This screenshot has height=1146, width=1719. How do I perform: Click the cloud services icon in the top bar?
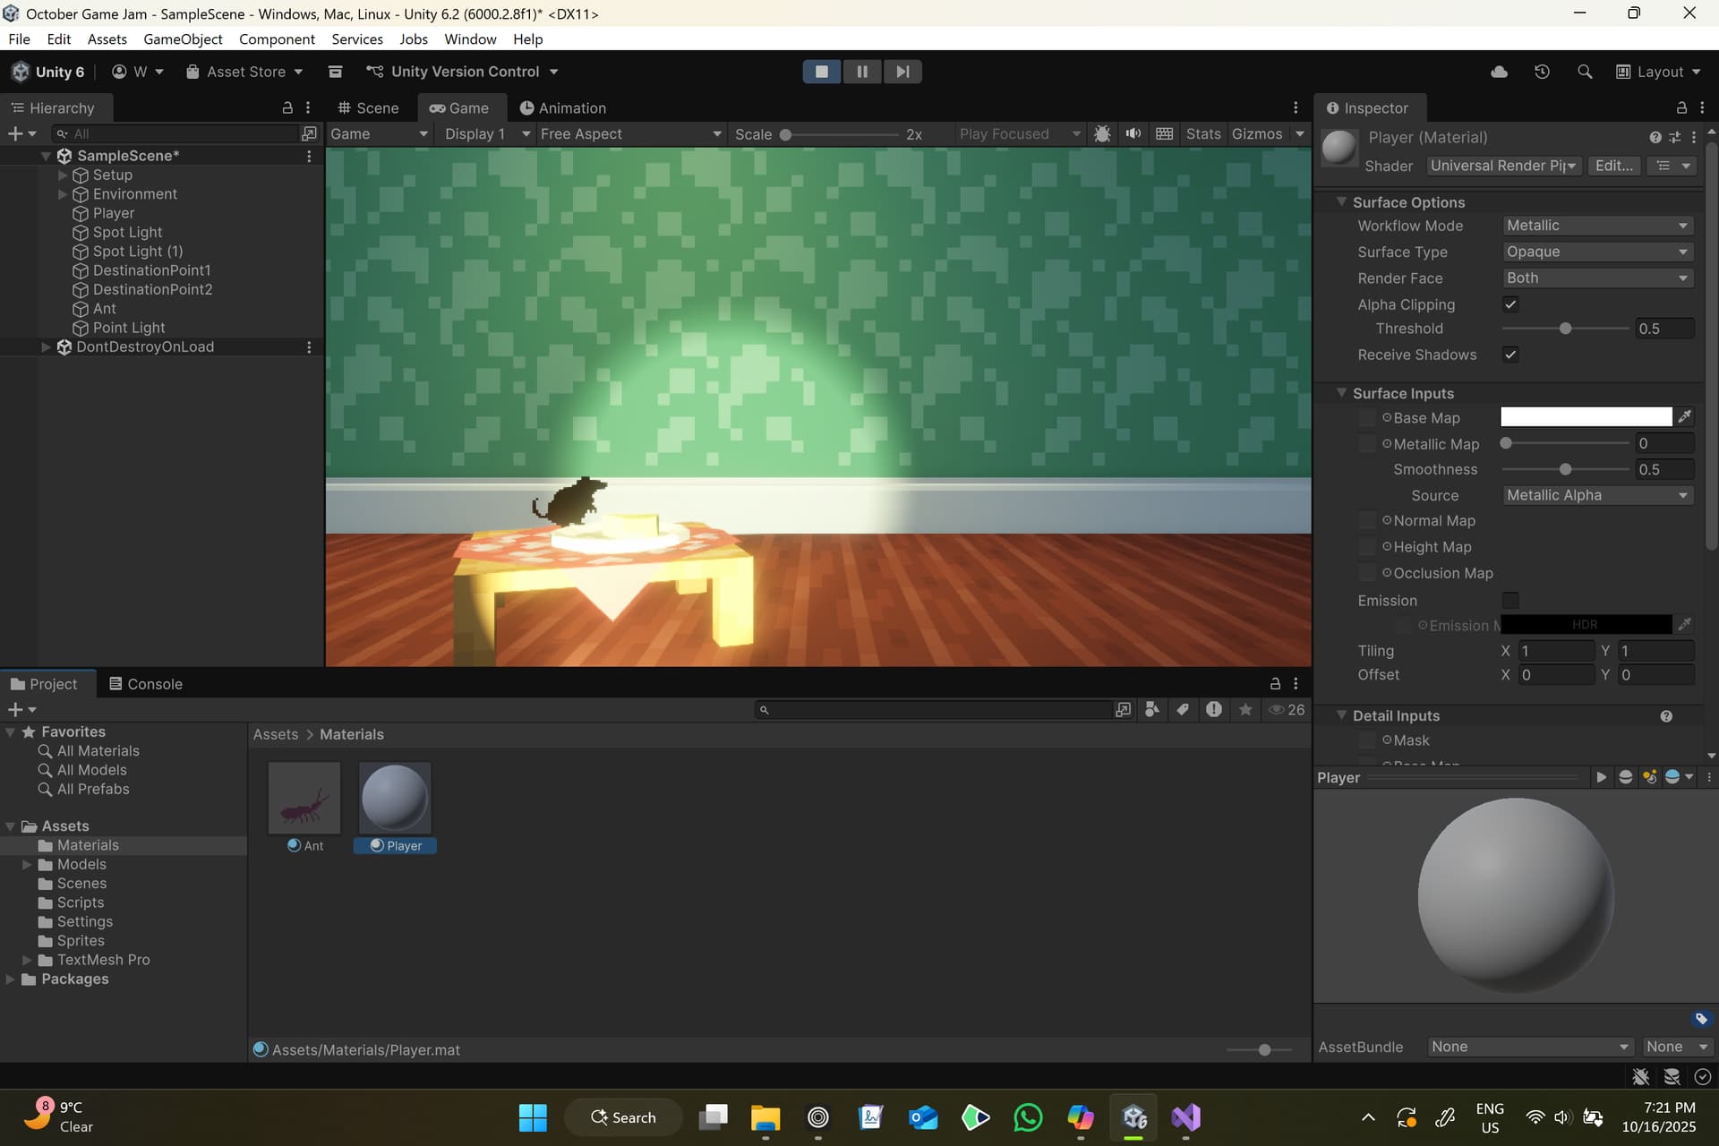coord(1499,72)
